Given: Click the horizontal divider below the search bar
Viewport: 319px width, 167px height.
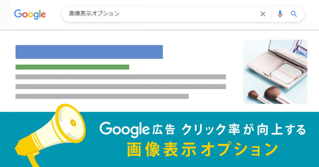Looking at the screenshot, I should pyautogui.click(x=159, y=30).
